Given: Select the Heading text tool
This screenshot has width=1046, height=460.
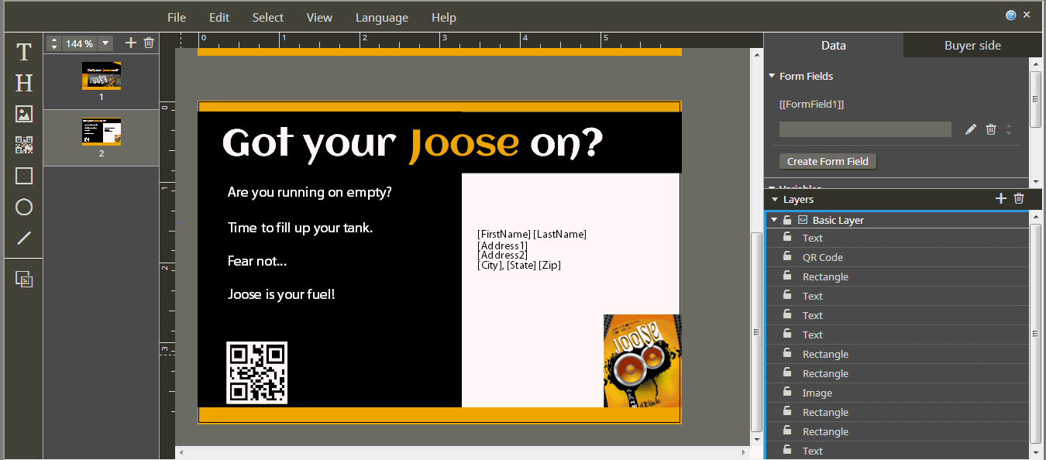Looking at the screenshot, I should (24, 83).
